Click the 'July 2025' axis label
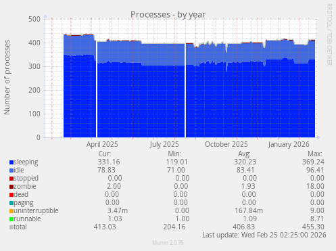 click(164, 144)
